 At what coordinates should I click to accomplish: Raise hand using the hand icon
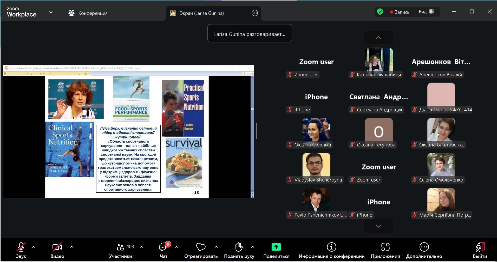[239, 247]
